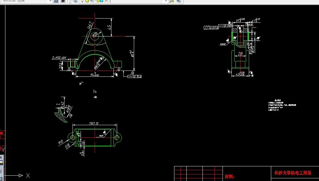The width and height of the screenshot is (319, 181).
Task: Click the UCS X axis label
Action: click(28, 176)
